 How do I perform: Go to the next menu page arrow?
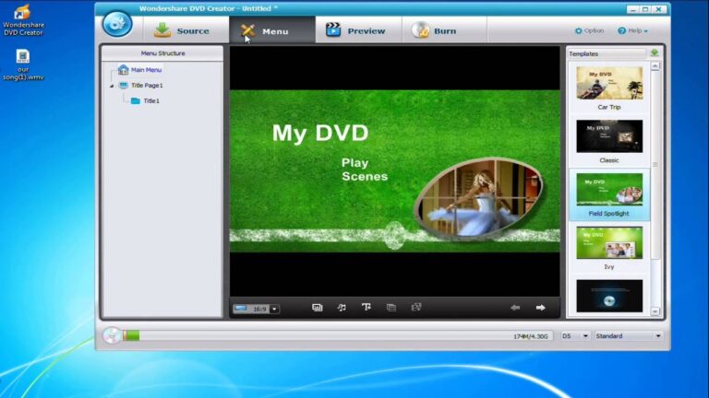click(x=540, y=308)
